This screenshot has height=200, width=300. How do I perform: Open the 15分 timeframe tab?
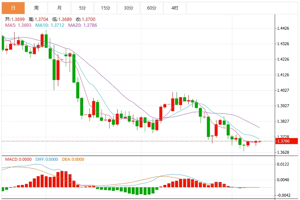(x=105, y=8)
